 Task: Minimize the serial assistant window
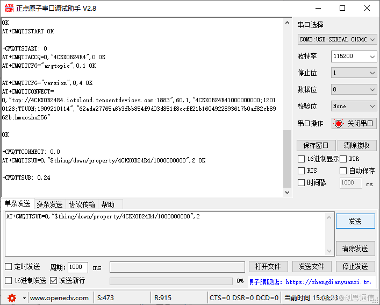tap(318, 8)
